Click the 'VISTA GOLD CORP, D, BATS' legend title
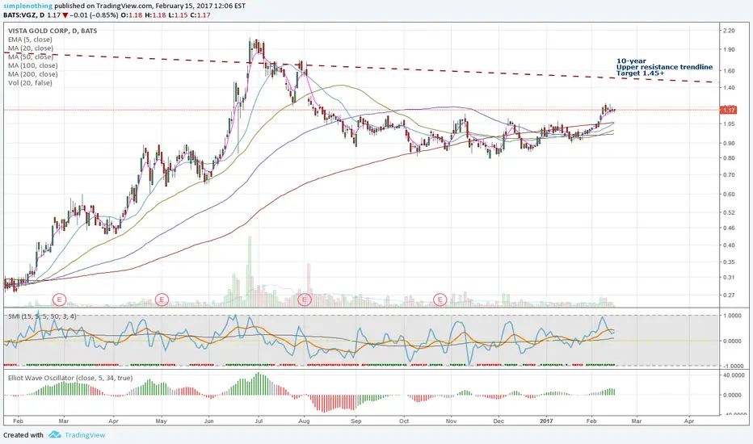 pyautogui.click(x=53, y=31)
